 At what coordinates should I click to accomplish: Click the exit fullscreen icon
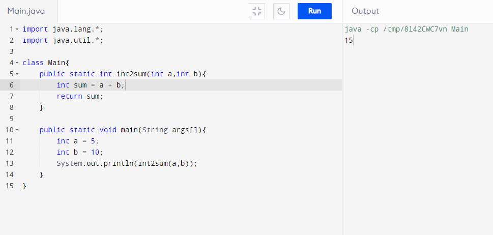[x=257, y=11]
